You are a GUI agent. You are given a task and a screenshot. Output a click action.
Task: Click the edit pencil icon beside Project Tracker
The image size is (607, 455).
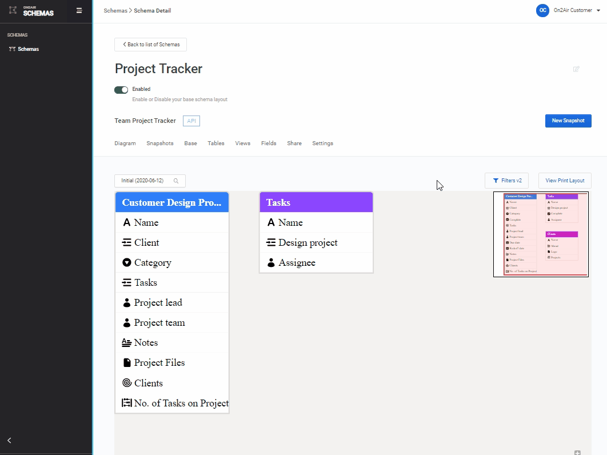[x=576, y=69]
